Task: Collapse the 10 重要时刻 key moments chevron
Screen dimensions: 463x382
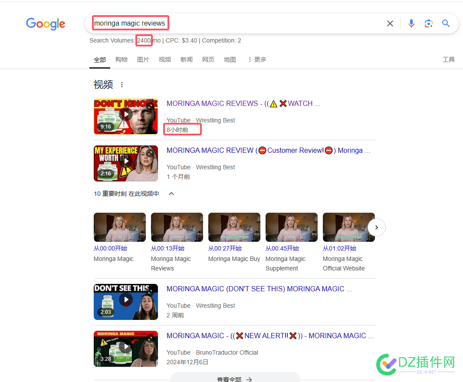Action: [171, 194]
